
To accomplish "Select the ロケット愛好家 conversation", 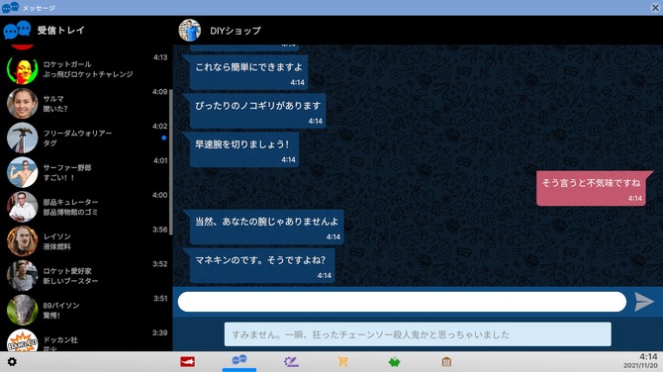I will (x=86, y=276).
